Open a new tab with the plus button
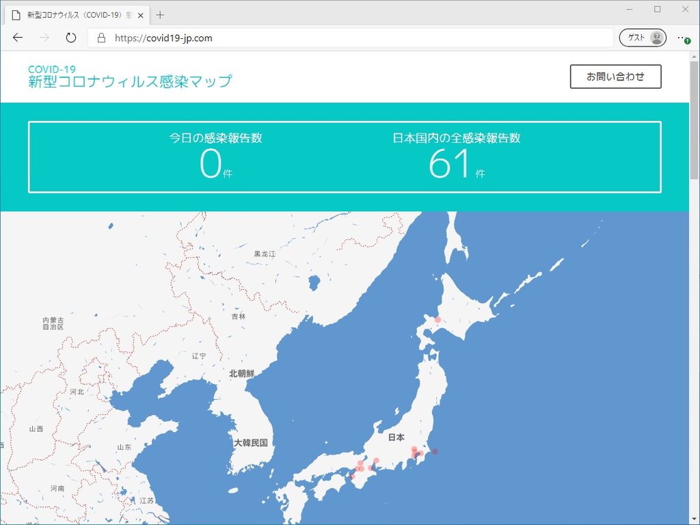This screenshot has width=700, height=525. (x=160, y=14)
